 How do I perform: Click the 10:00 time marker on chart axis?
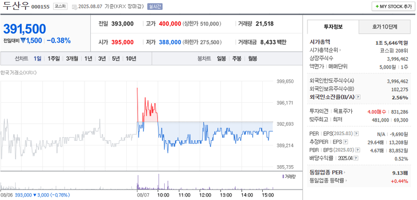[163, 195]
